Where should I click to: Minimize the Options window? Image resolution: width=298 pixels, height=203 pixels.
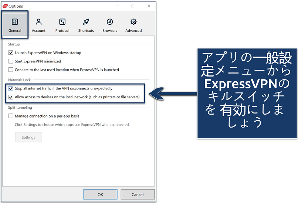(117, 6)
